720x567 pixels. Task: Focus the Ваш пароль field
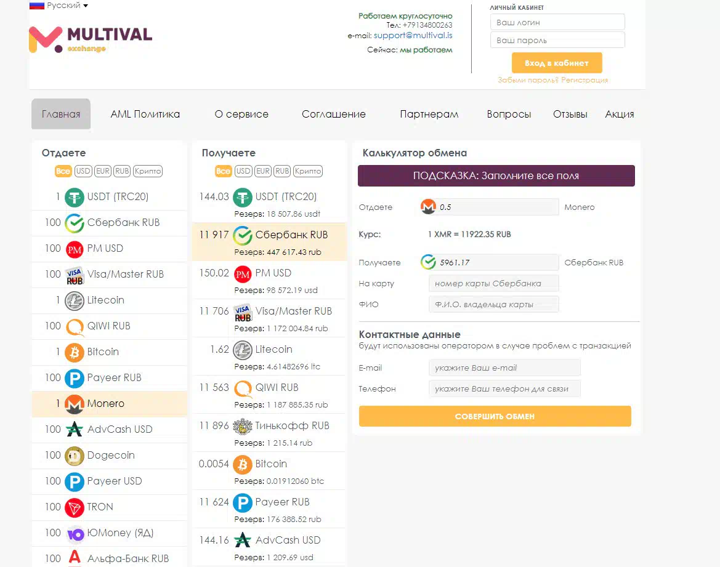tap(557, 41)
